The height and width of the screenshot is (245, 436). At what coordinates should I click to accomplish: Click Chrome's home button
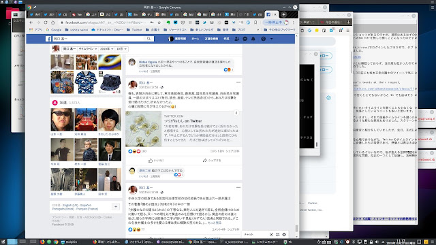(x=53, y=22)
